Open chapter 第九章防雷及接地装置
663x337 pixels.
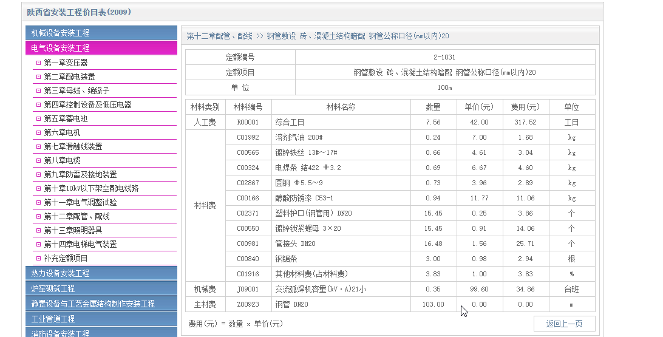(x=80, y=175)
